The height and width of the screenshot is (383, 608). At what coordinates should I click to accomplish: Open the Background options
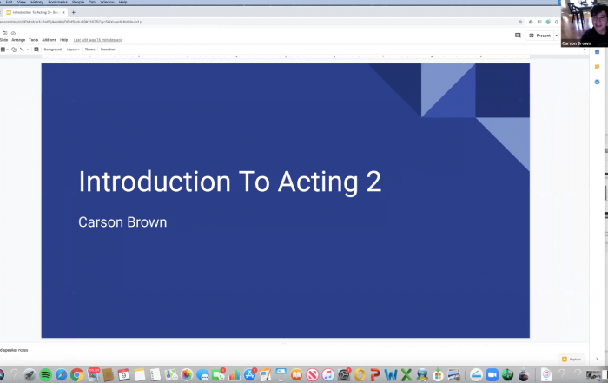tap(53, 50)
